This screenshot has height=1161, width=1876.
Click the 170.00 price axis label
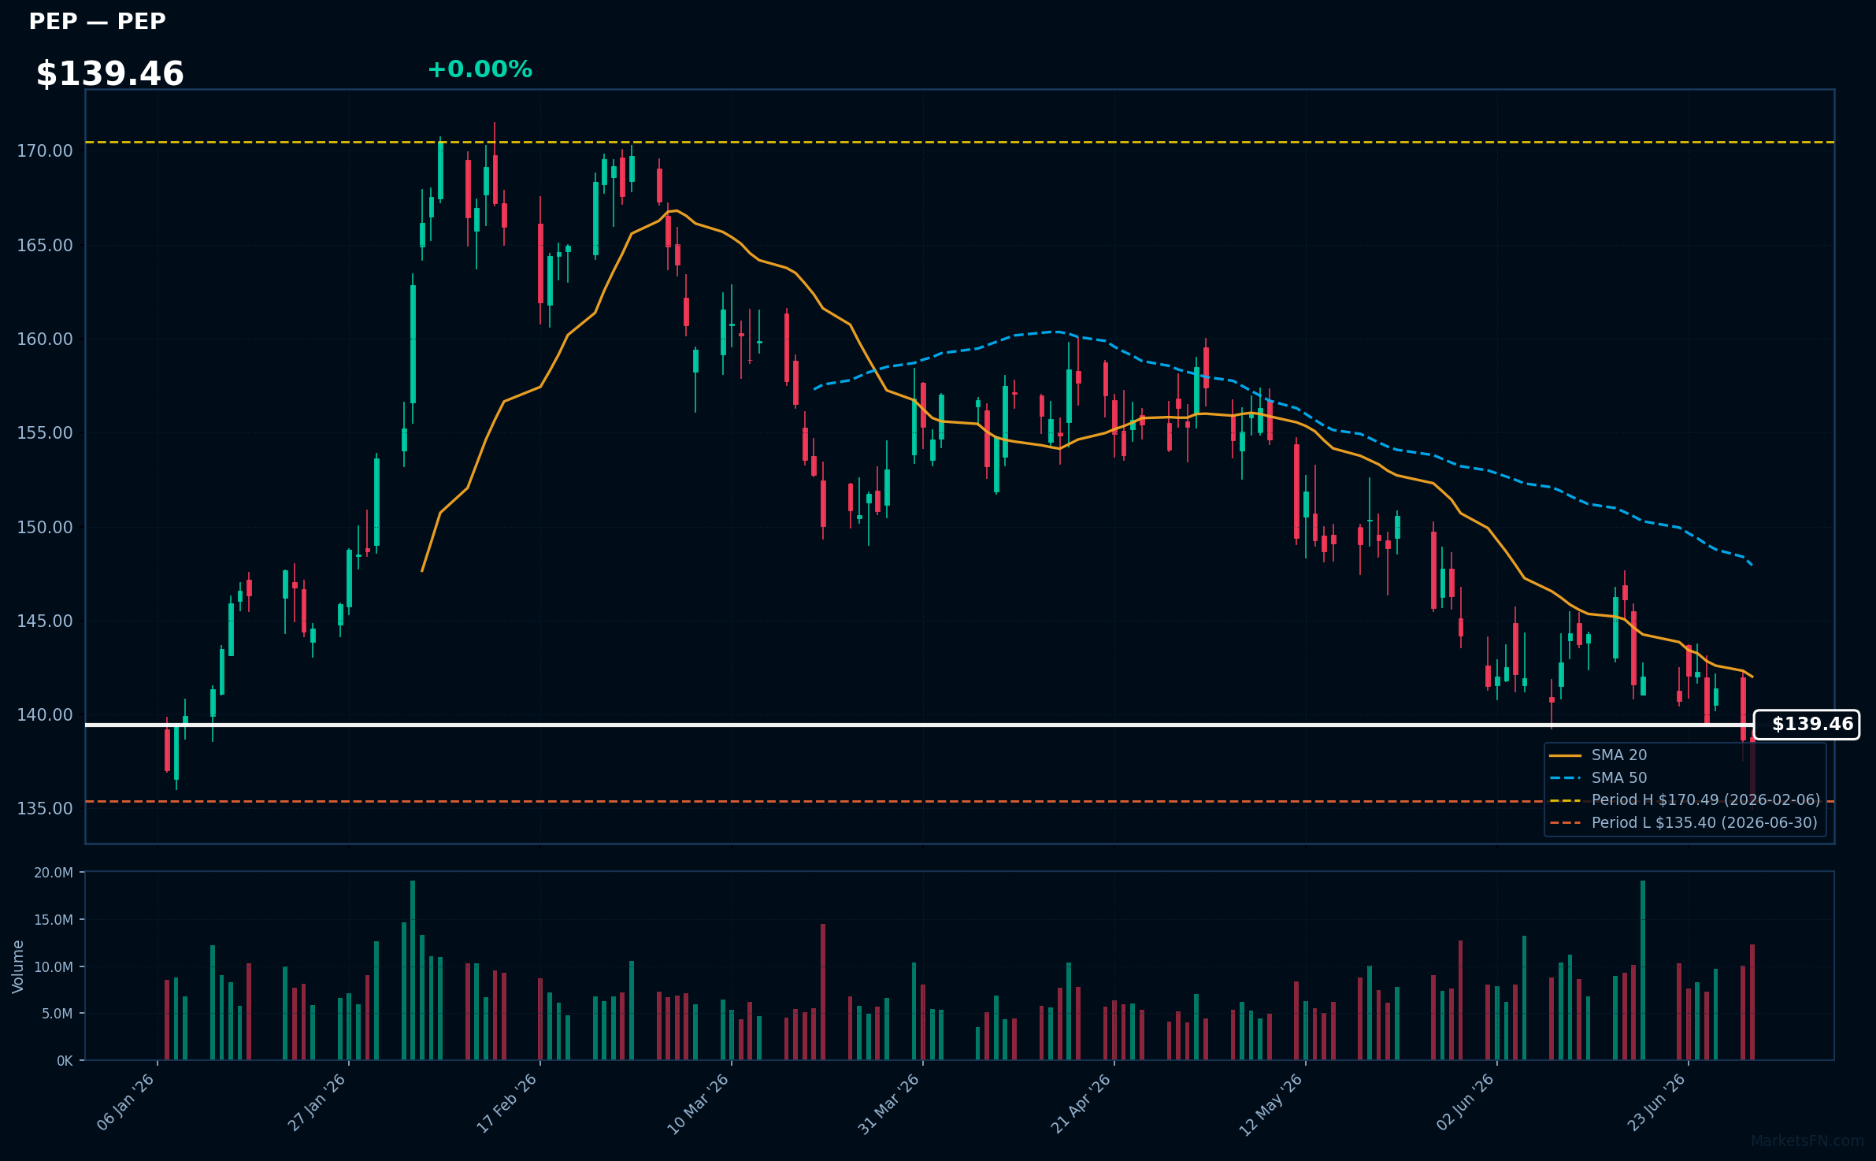45,150
